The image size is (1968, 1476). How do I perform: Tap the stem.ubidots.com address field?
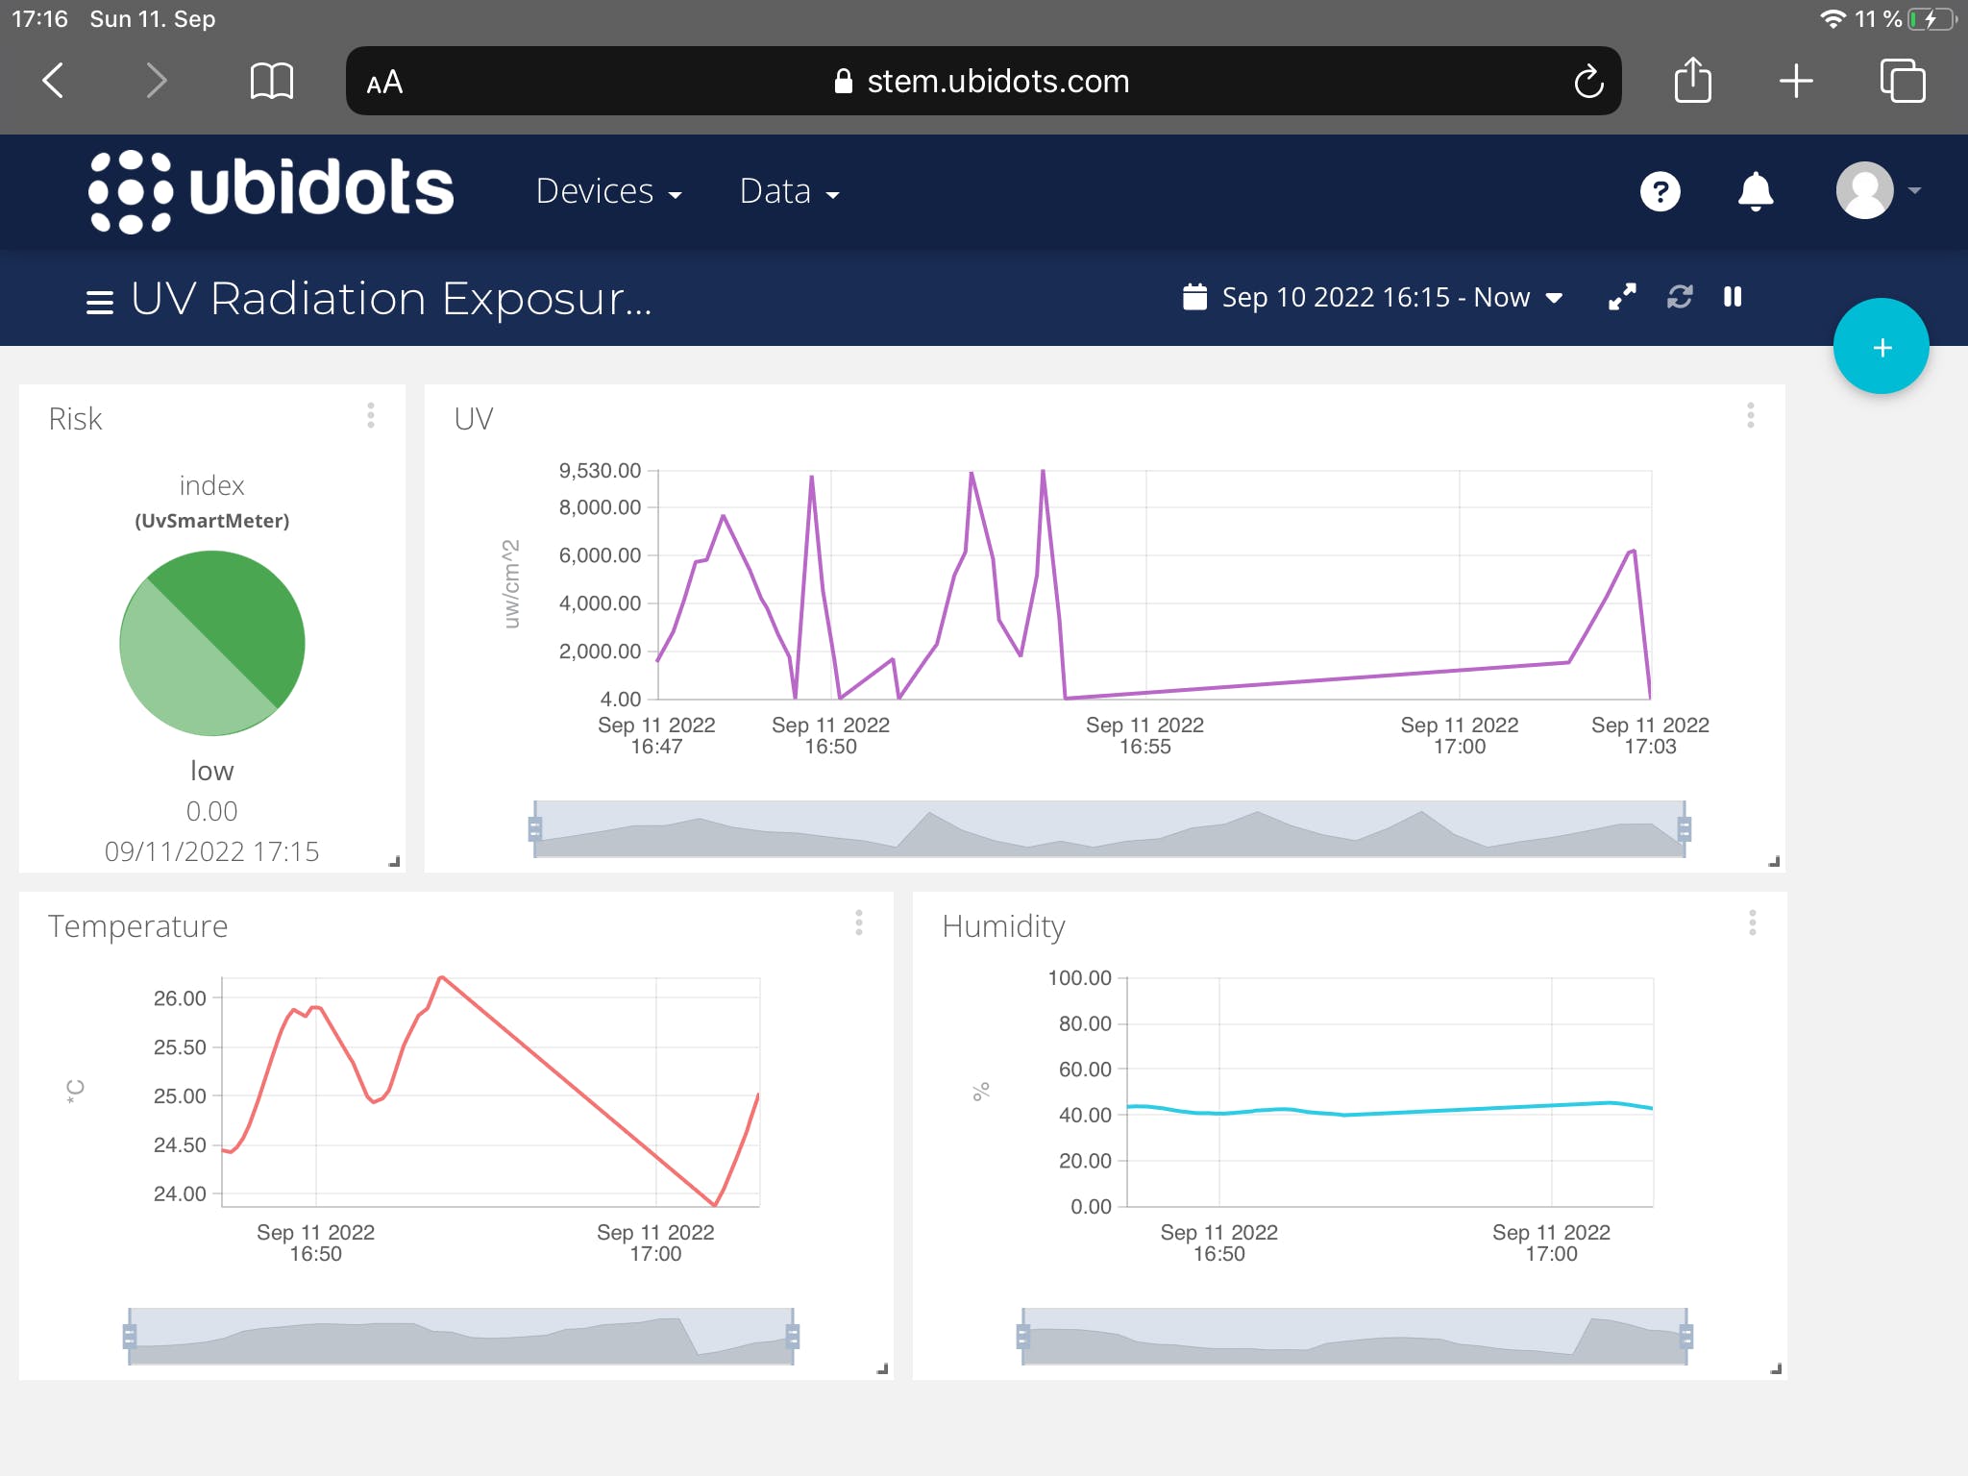(983, 81)
